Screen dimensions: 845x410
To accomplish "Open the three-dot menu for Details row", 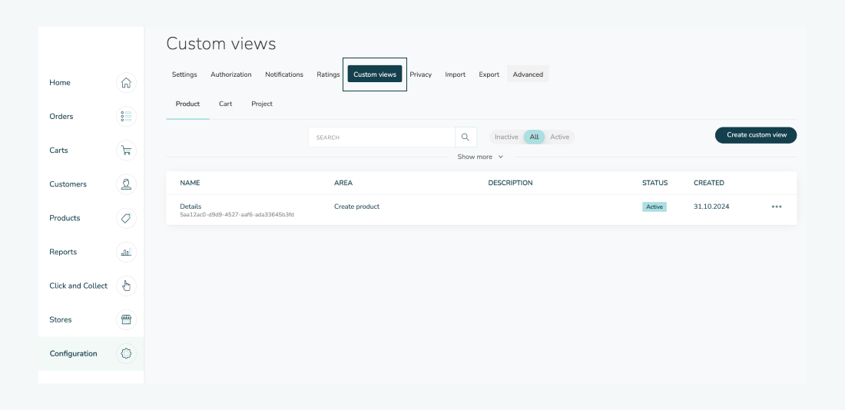I will coord(776,207).
